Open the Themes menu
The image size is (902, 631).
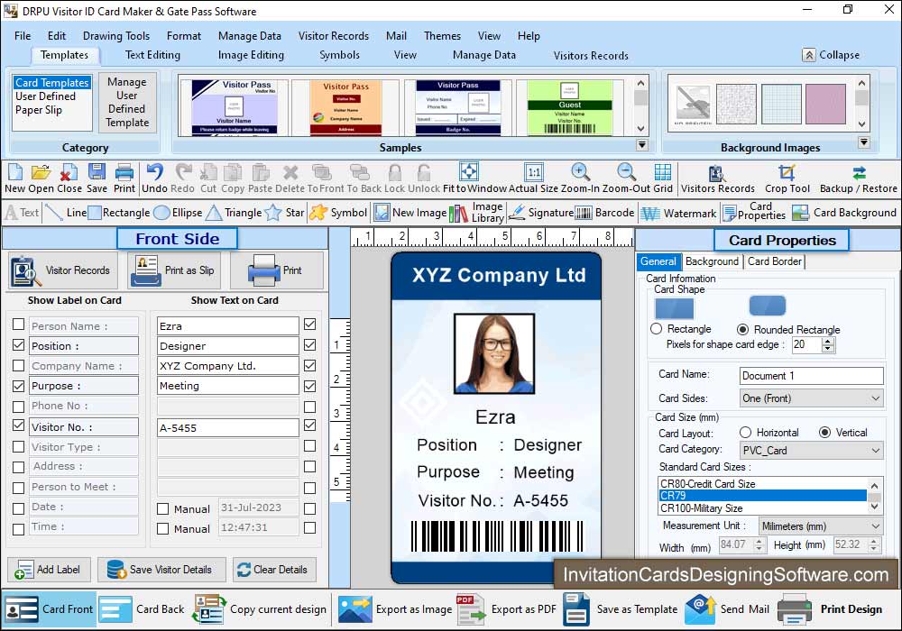pos(442,36)
